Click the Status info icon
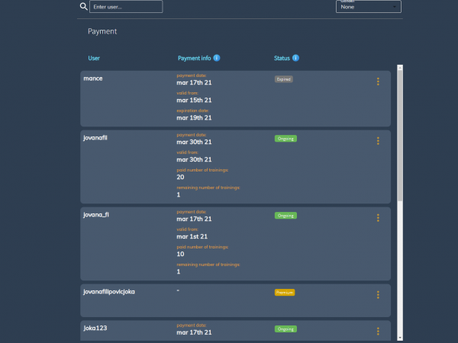 (x=295, y=58)
